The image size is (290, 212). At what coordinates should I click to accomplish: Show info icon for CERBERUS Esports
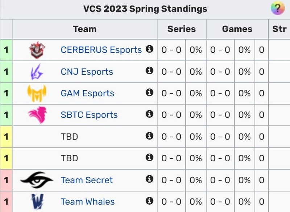point(149,49)
